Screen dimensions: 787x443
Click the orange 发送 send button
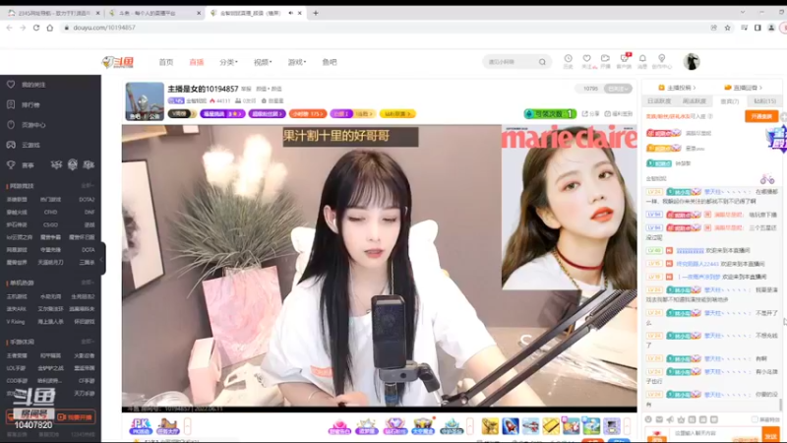click(x=771, y=435)
